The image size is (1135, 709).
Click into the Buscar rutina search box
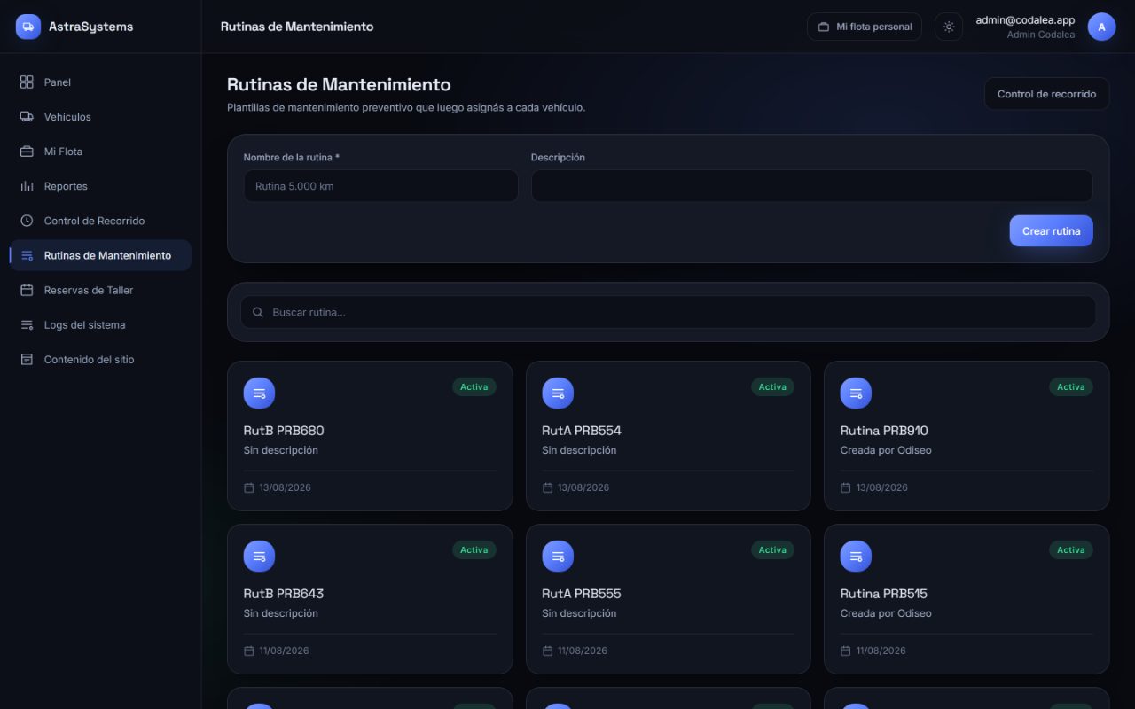point(668,312)
